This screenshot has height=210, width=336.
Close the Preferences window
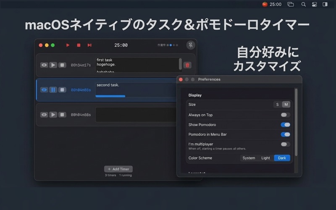(x=181, y=79)
